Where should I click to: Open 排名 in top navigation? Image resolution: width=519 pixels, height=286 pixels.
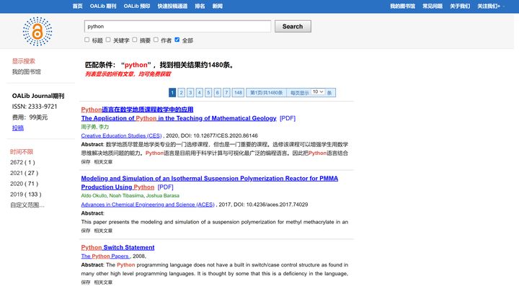[200, 6]
